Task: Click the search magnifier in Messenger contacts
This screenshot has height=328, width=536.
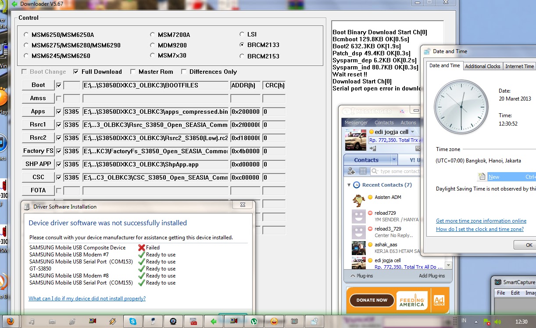Action: [375, 171]
